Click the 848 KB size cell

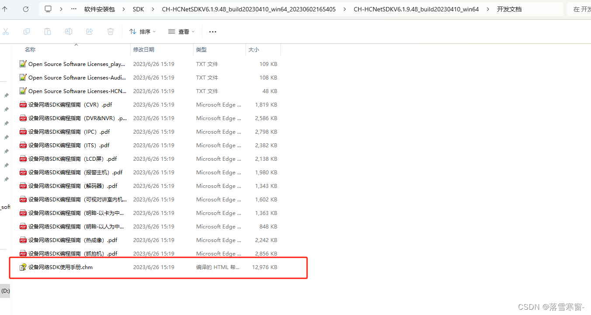click(x=268, y=226)
